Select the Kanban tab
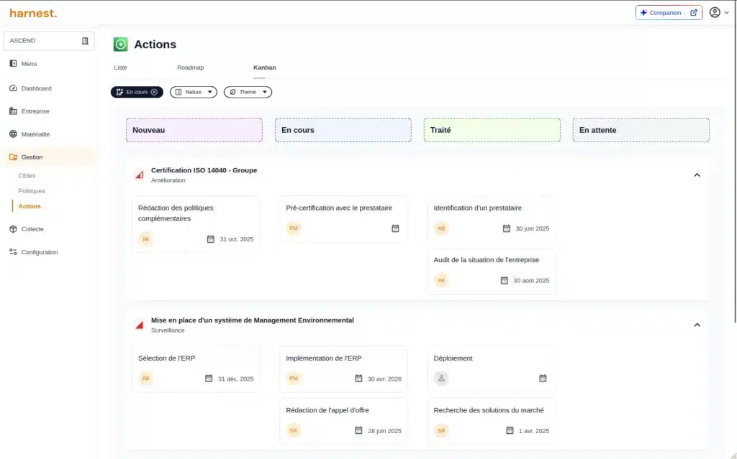This screenshot has width=737, height=459. pyautogui.click(x=265, y=68)
